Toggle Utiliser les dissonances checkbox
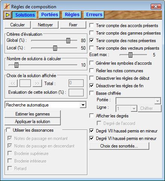Screen dimensions: 165x181 pyautogui.click(x=8, y=130)
